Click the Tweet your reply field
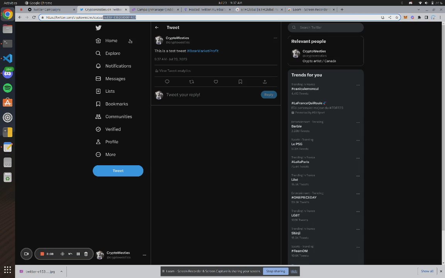This screenshot has height=278, width=445. click(x=183, y=95)
